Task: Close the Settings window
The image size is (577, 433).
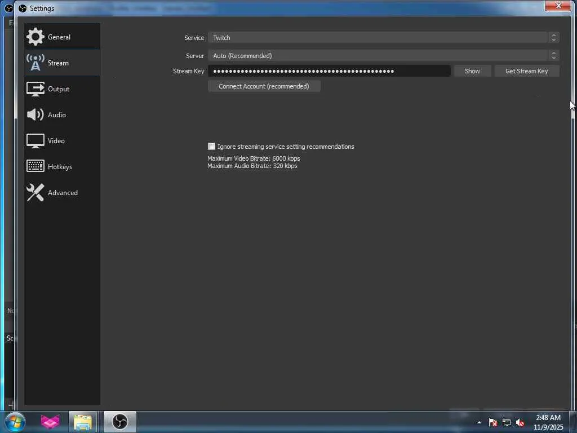Action: (558, 6)
